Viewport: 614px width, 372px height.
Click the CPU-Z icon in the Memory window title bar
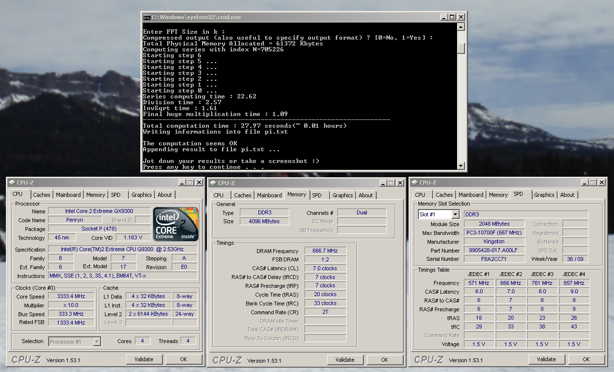pos(213,183)
